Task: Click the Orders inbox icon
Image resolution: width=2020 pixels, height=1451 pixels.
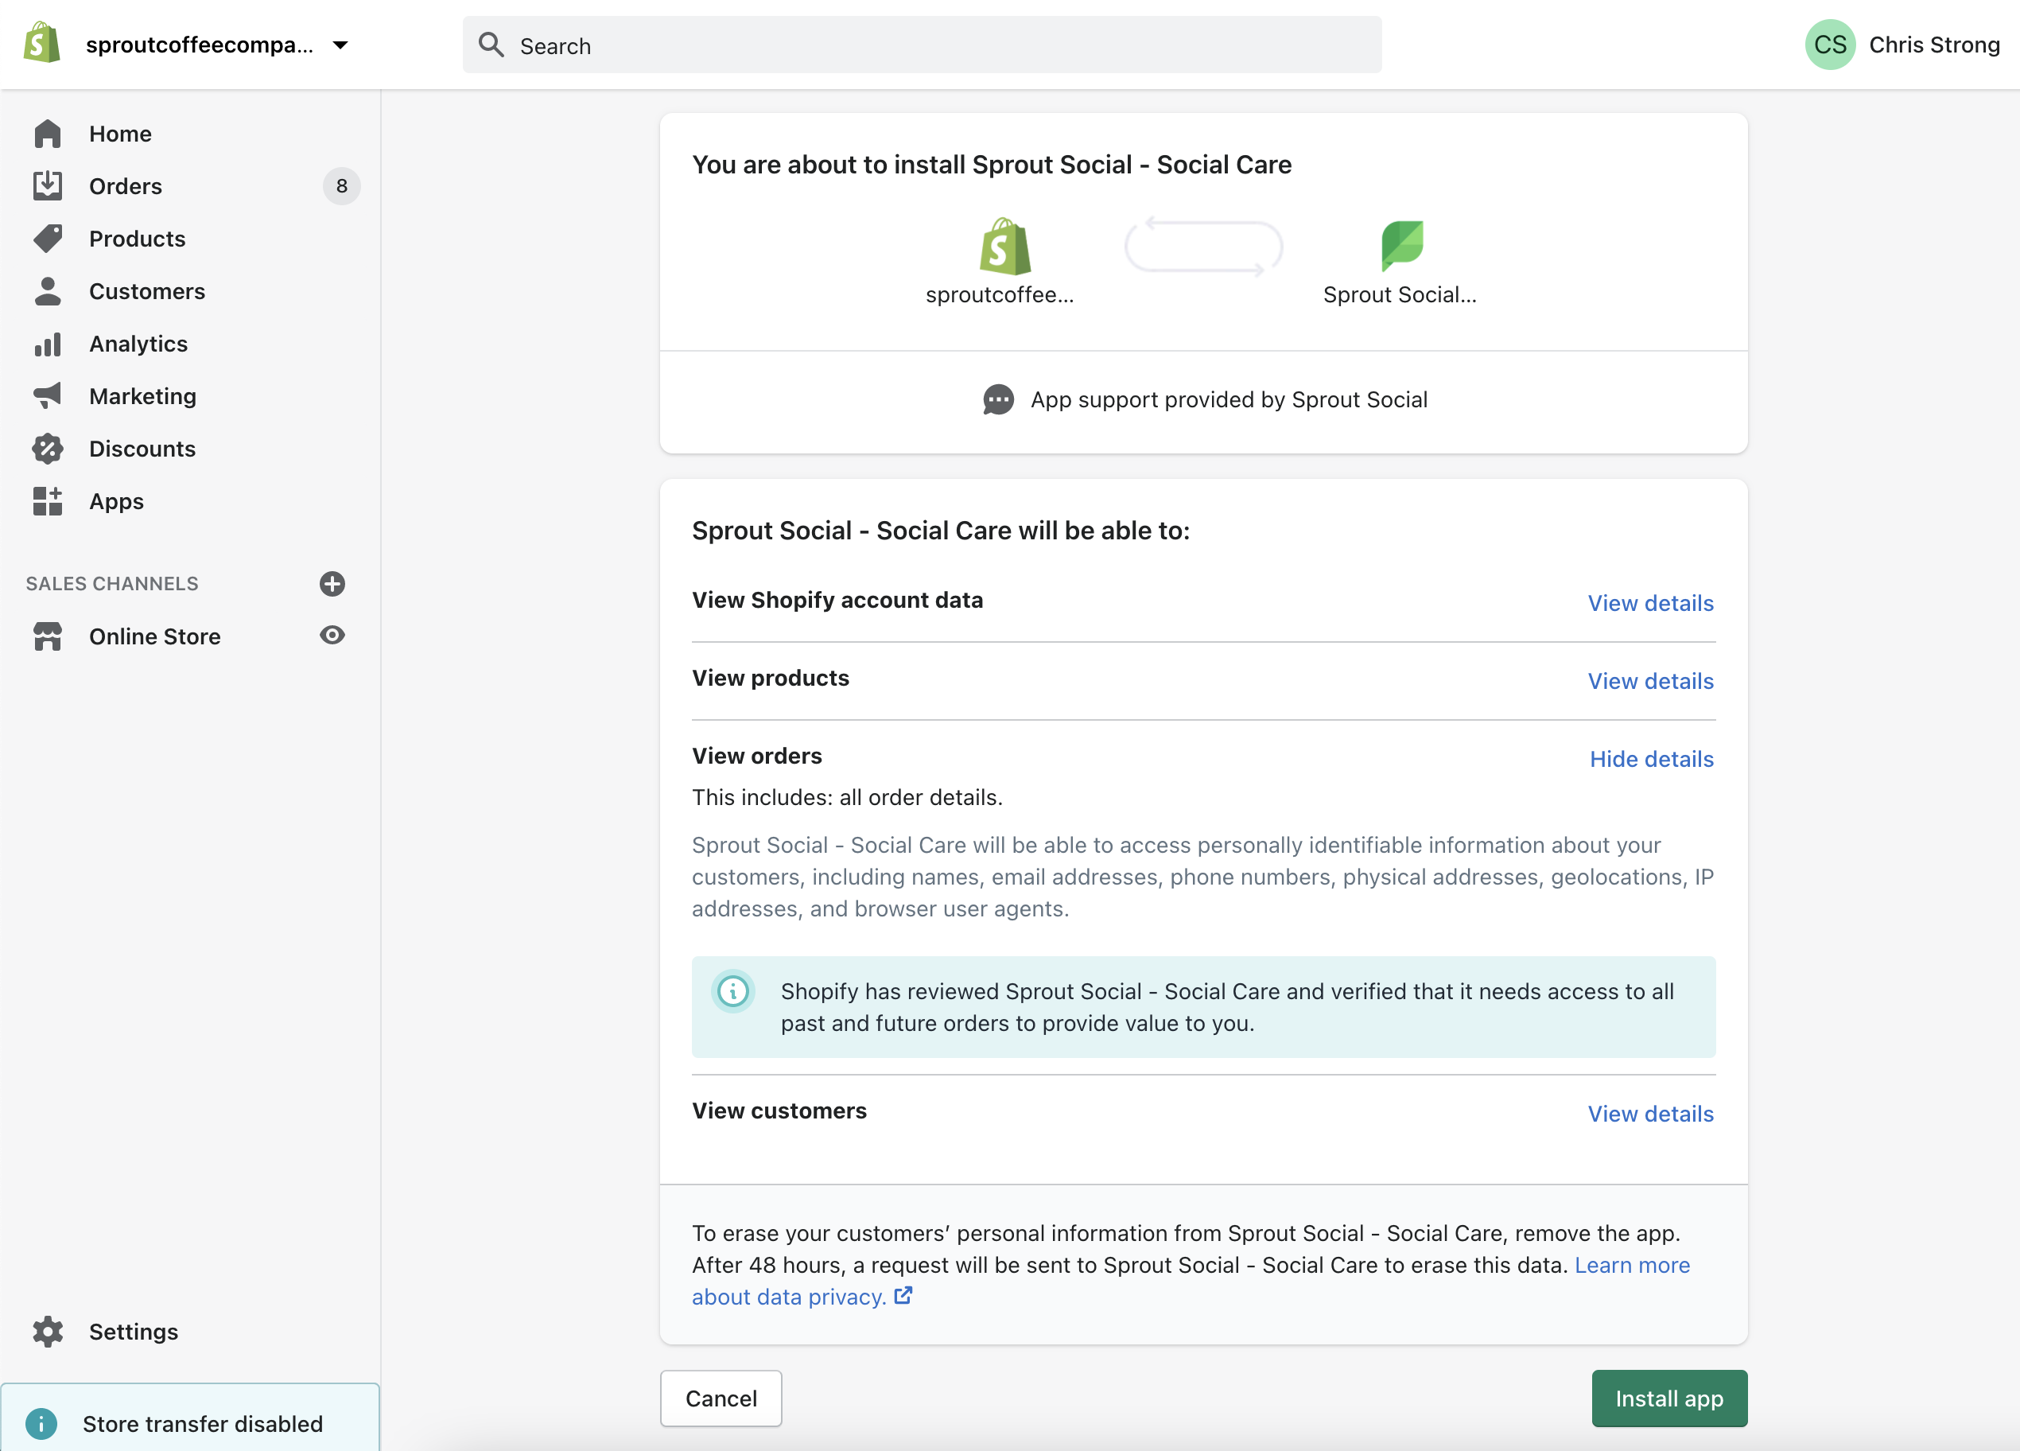Action: tap(47, 186)
